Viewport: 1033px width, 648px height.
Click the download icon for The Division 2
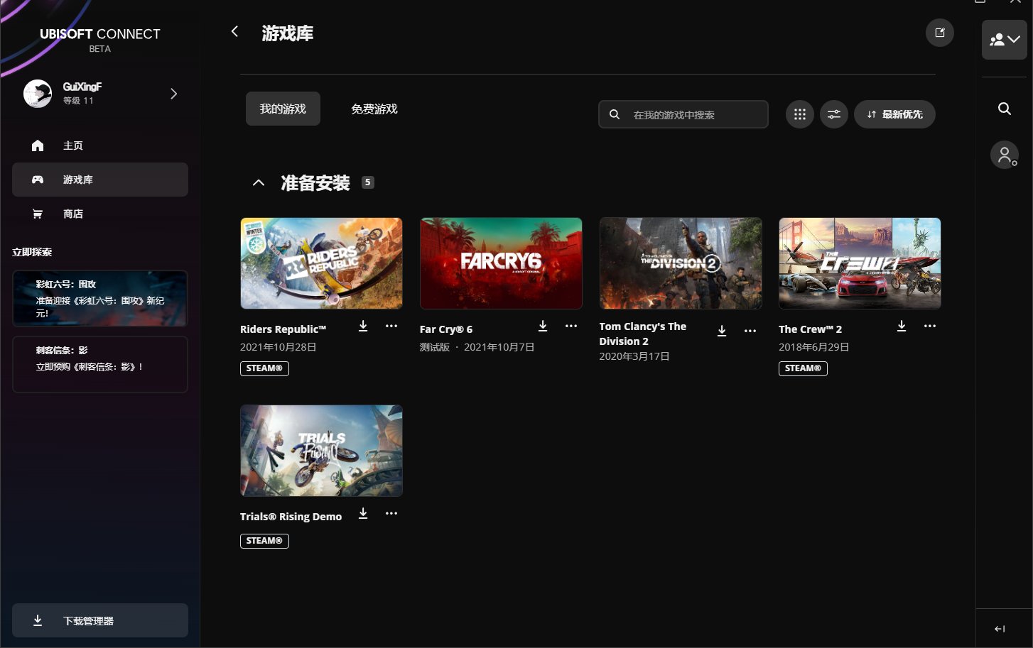point(722,331)
